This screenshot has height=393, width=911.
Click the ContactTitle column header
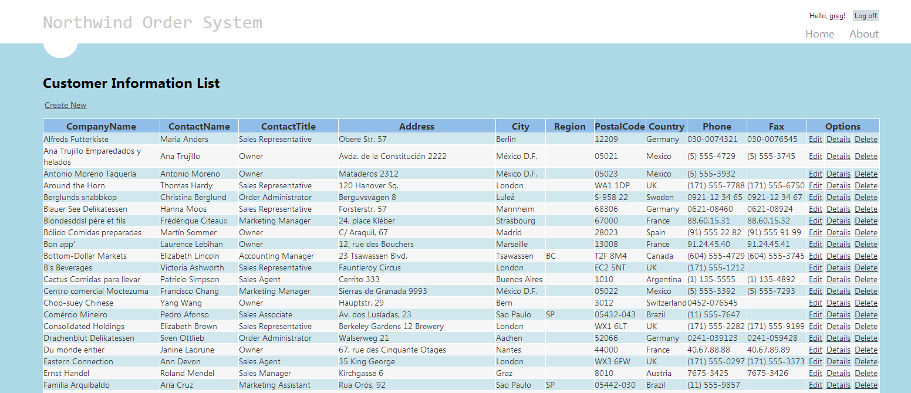(288, 126)
